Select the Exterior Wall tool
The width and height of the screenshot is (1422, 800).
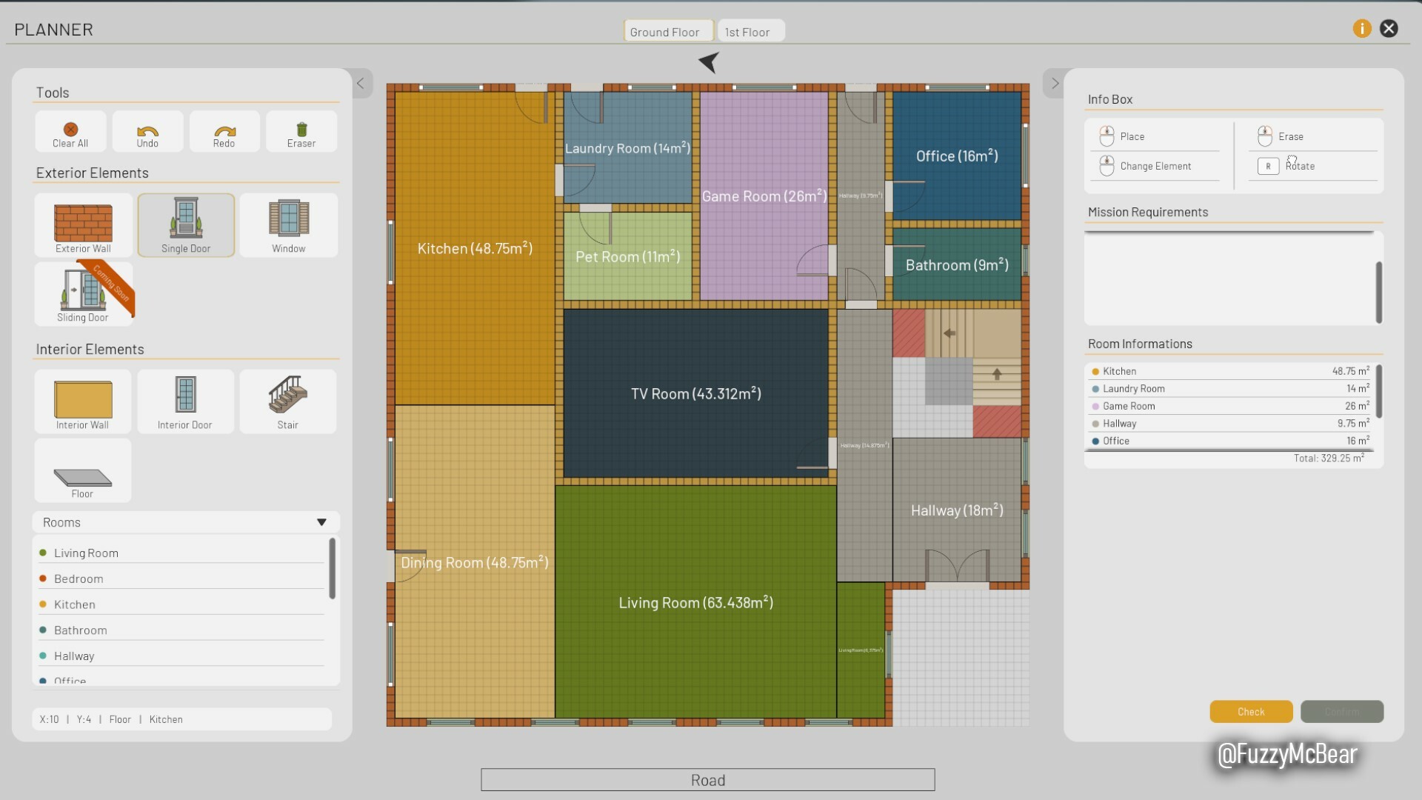click(83, 224)
